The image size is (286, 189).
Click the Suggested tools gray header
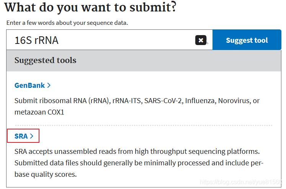click(x=144, y=61)
